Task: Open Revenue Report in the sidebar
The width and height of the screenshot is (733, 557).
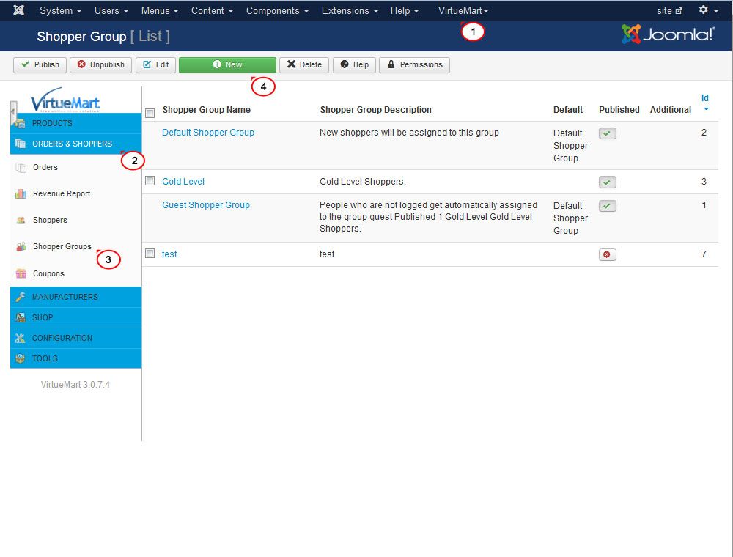Action: (x=62, y=193)
